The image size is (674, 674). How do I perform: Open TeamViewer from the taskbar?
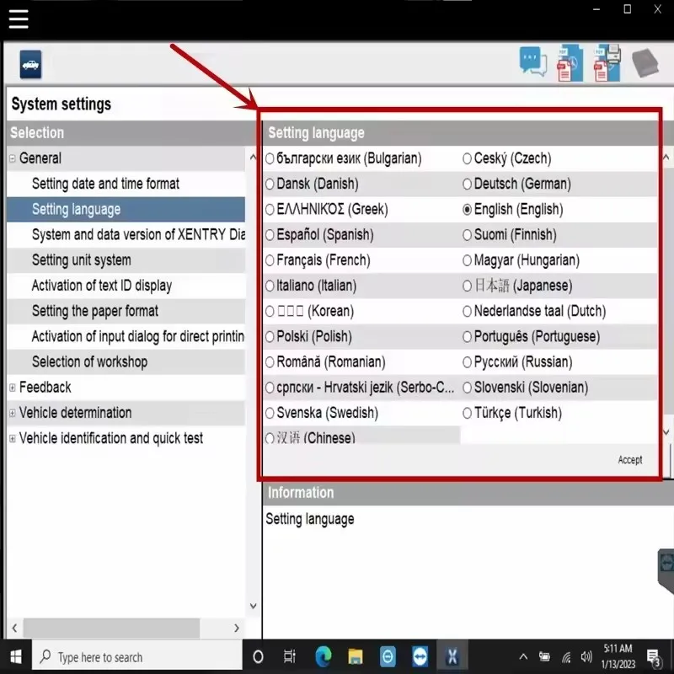pos(420,656)
